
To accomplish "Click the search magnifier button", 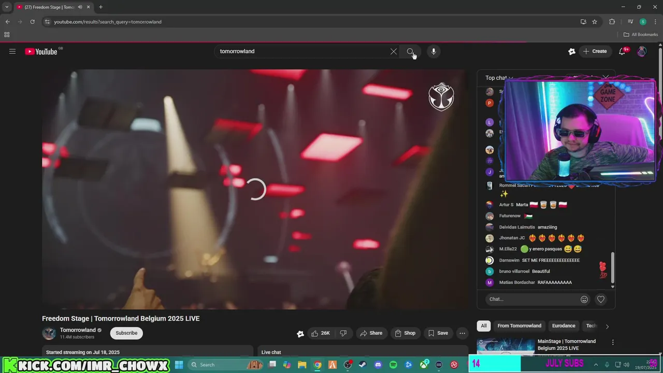I will click(x=410, y=51).
